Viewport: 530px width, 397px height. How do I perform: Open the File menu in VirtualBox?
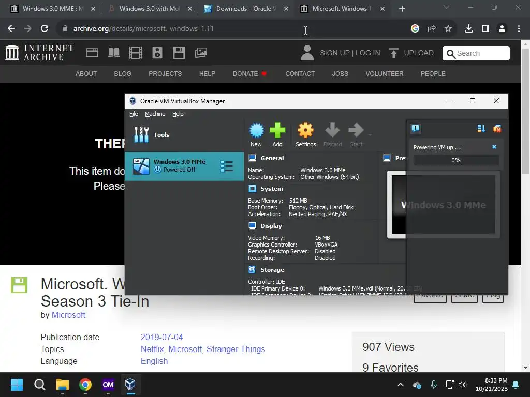(134, 114)
